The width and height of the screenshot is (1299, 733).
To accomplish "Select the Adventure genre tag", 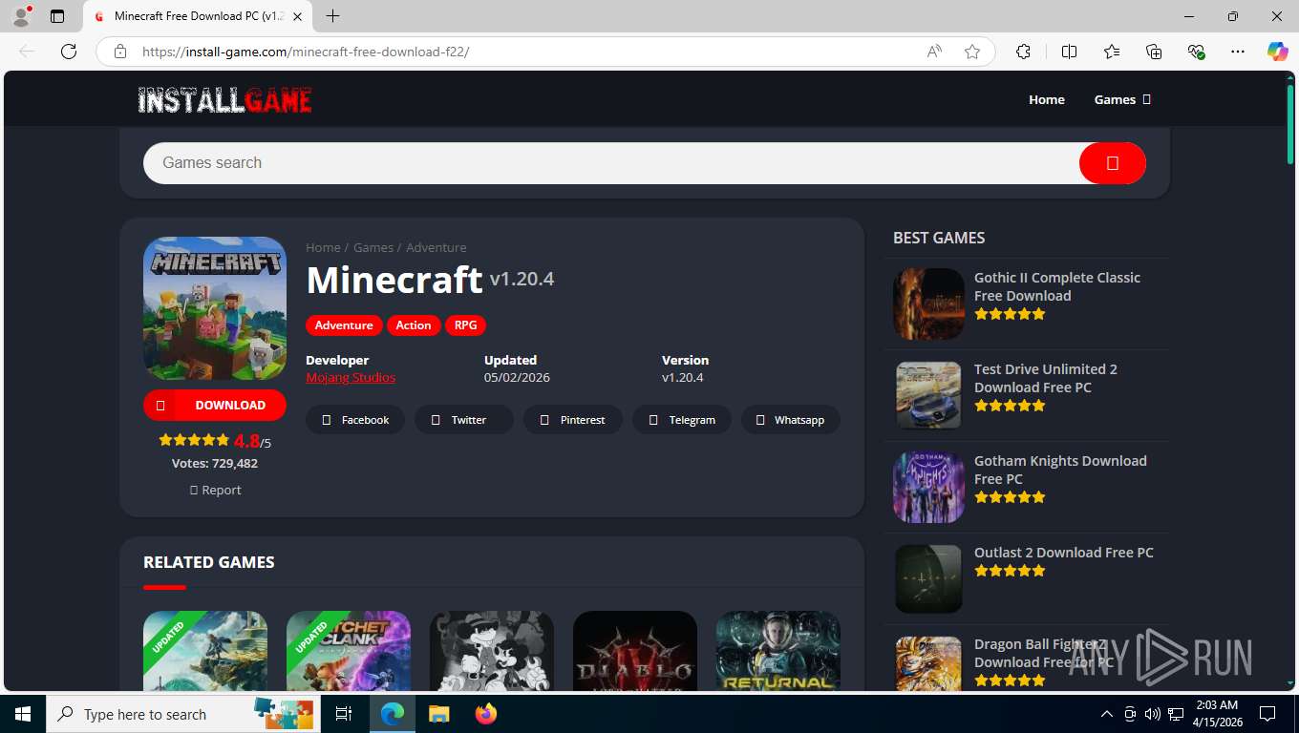I will coord(344,325).
